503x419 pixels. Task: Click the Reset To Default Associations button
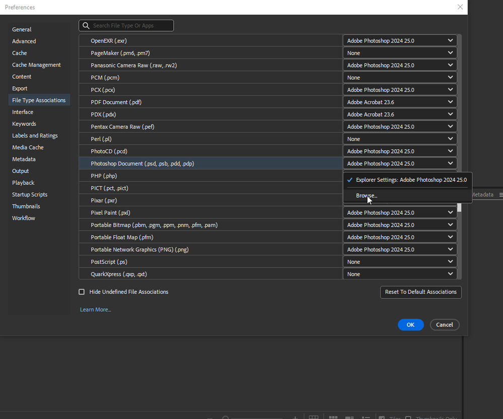tap(420, 292)
